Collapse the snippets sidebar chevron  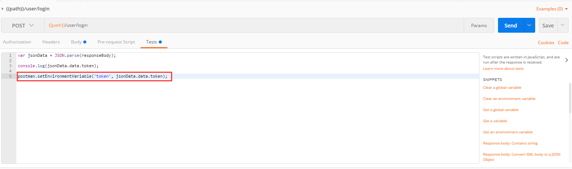(x=566, y=60)
